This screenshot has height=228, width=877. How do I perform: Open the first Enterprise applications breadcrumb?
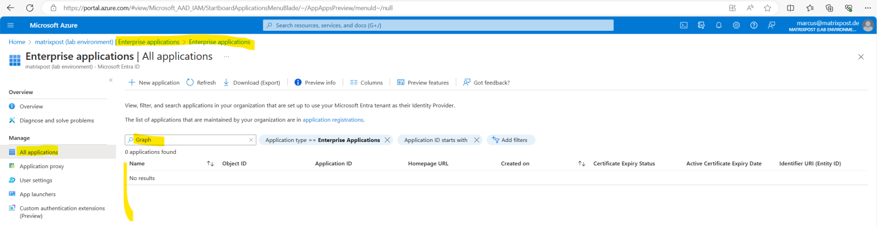coord(148,42)
